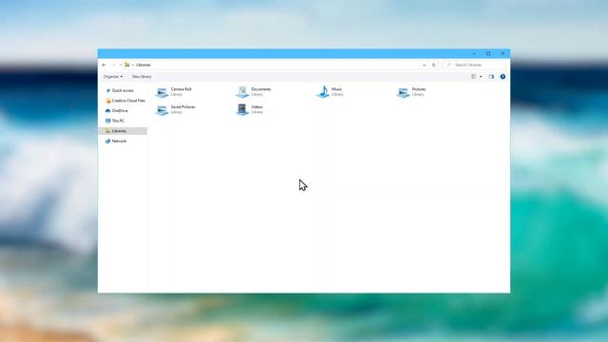Select Creative Cloud Files in sidebar
The width and height of the screenshot is (608, 342).
pos(123,101)
